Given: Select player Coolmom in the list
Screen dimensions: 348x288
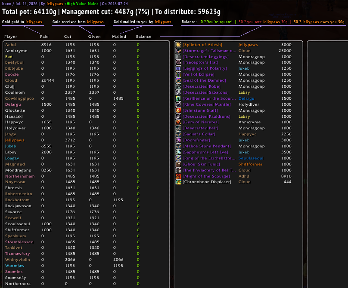Looking at the screenshot, I should (x=15, y=92).
